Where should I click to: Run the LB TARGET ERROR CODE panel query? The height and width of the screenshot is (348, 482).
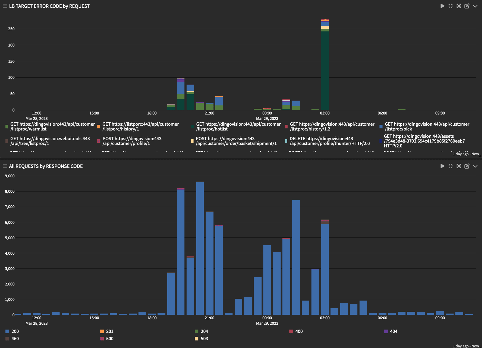[x=442, y=6]
